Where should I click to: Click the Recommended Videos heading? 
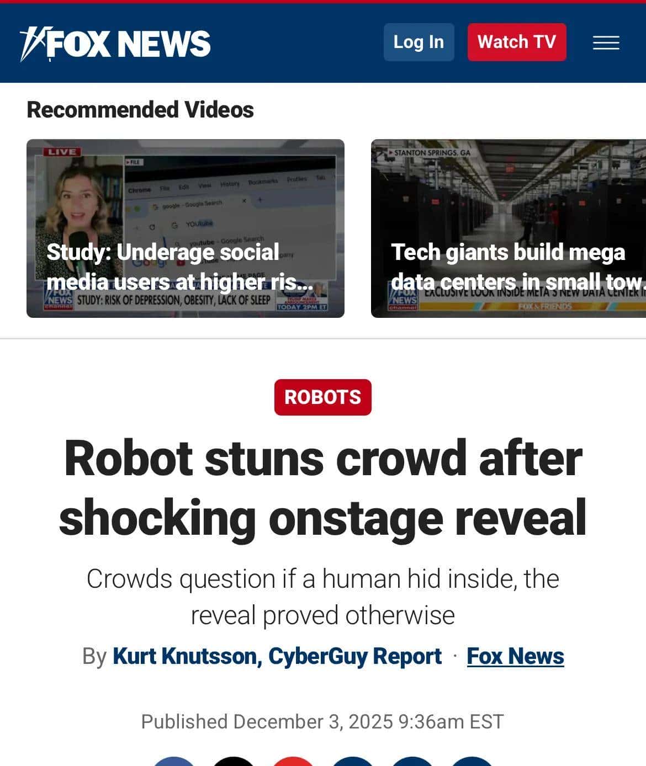140,110
